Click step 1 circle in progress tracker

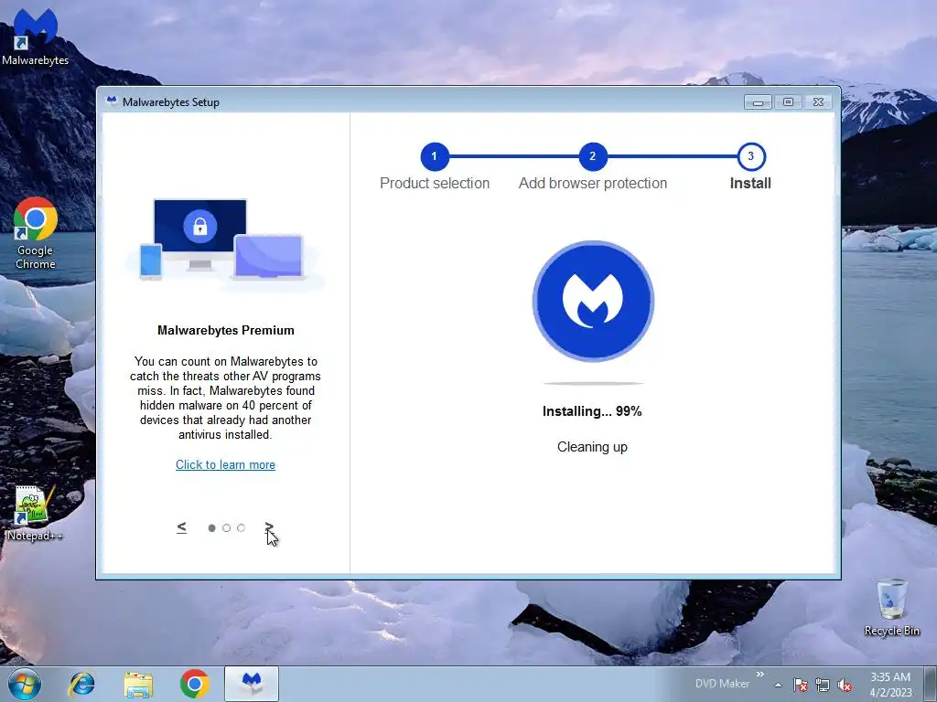[435, 156]
